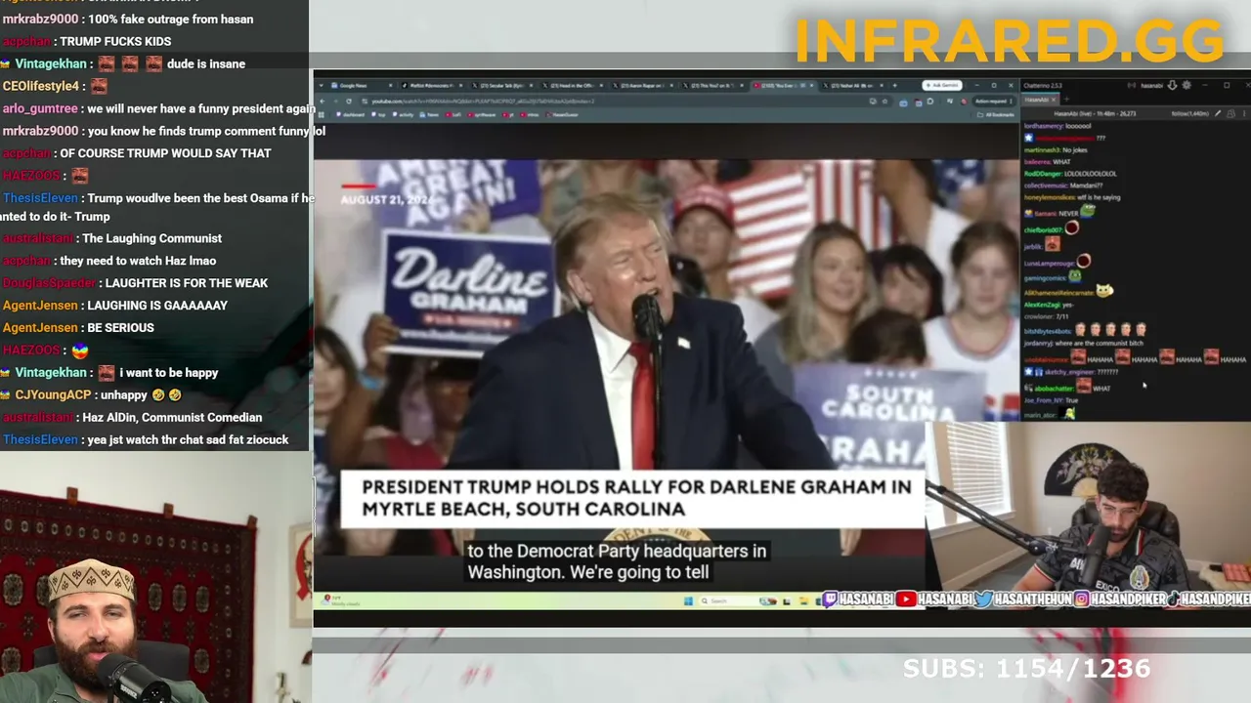Click the Windows Start icon in the taskbar

[x=688, y=600]
